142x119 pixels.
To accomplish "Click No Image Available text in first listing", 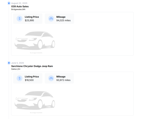I will 36,53.
